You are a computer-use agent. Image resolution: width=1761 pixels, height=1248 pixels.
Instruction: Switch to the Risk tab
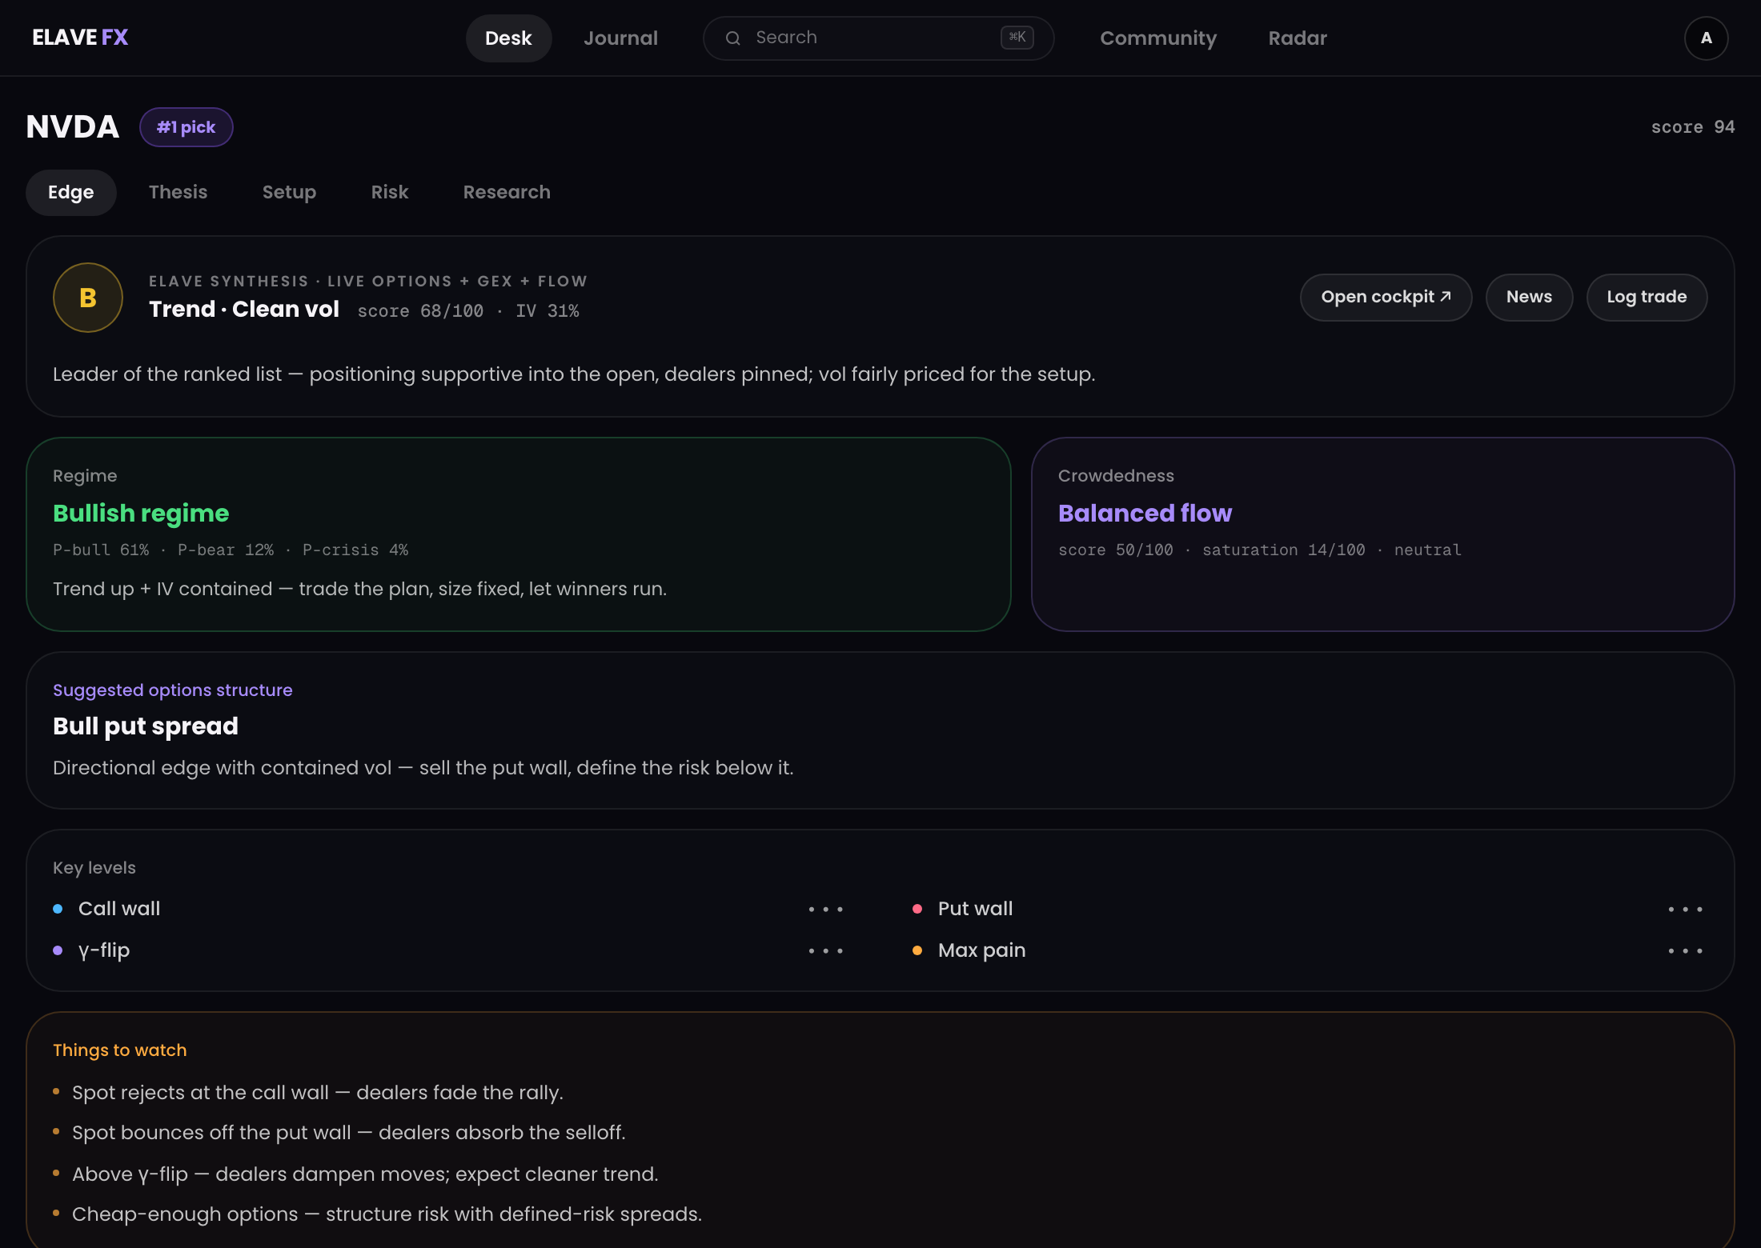coord(390,192)
